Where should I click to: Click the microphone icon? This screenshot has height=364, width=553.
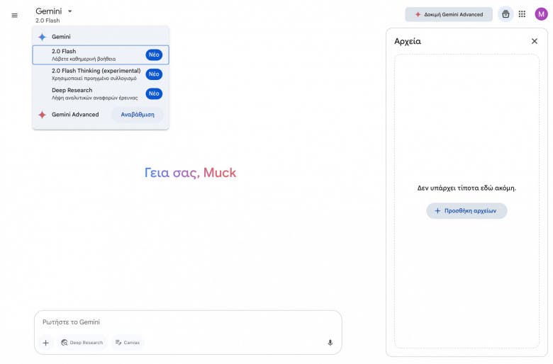pyautogui.click(x=330, y=343)
